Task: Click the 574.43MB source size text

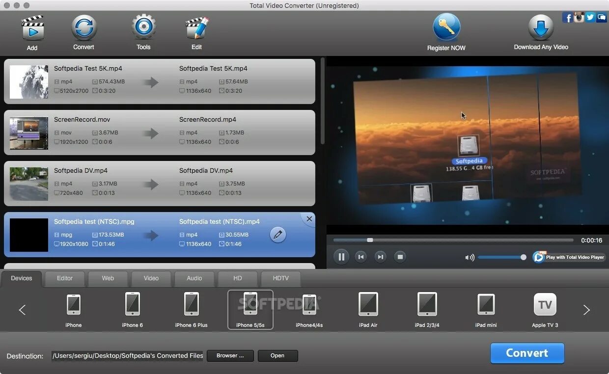Action: [x=111, y=81]
